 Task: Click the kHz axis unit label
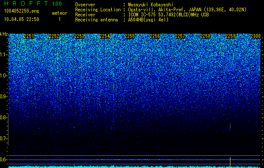[4, 34]
